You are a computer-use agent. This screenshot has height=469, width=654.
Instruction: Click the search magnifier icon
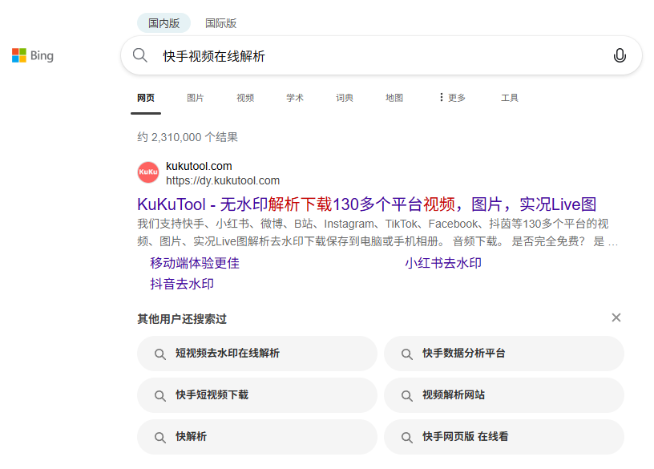coord(140,55)
